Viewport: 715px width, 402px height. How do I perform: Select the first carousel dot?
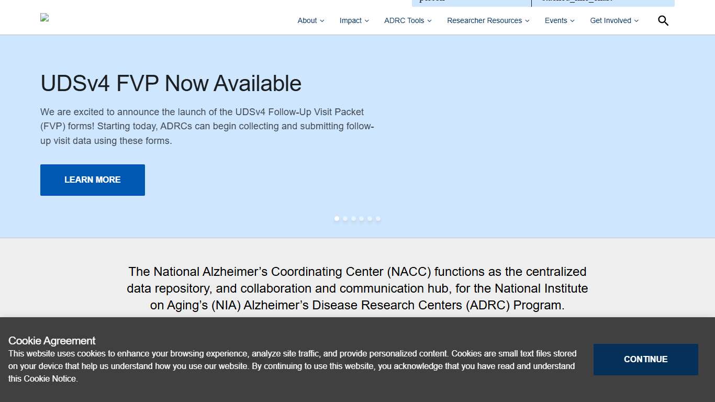337,219
